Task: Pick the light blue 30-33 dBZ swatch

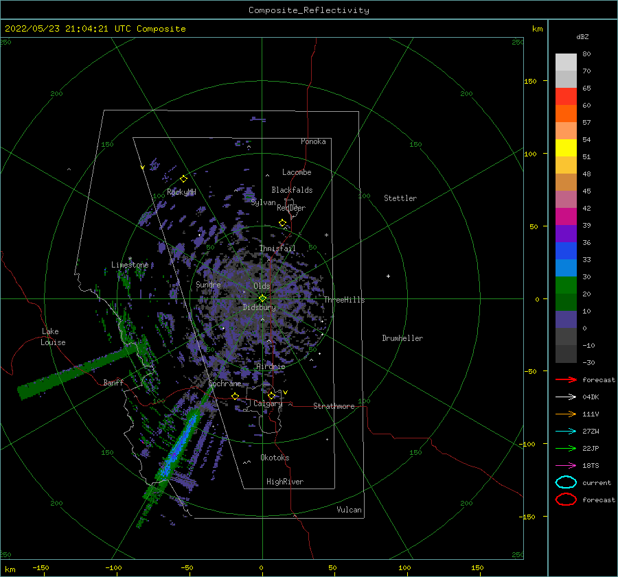Action: point(566,268)
